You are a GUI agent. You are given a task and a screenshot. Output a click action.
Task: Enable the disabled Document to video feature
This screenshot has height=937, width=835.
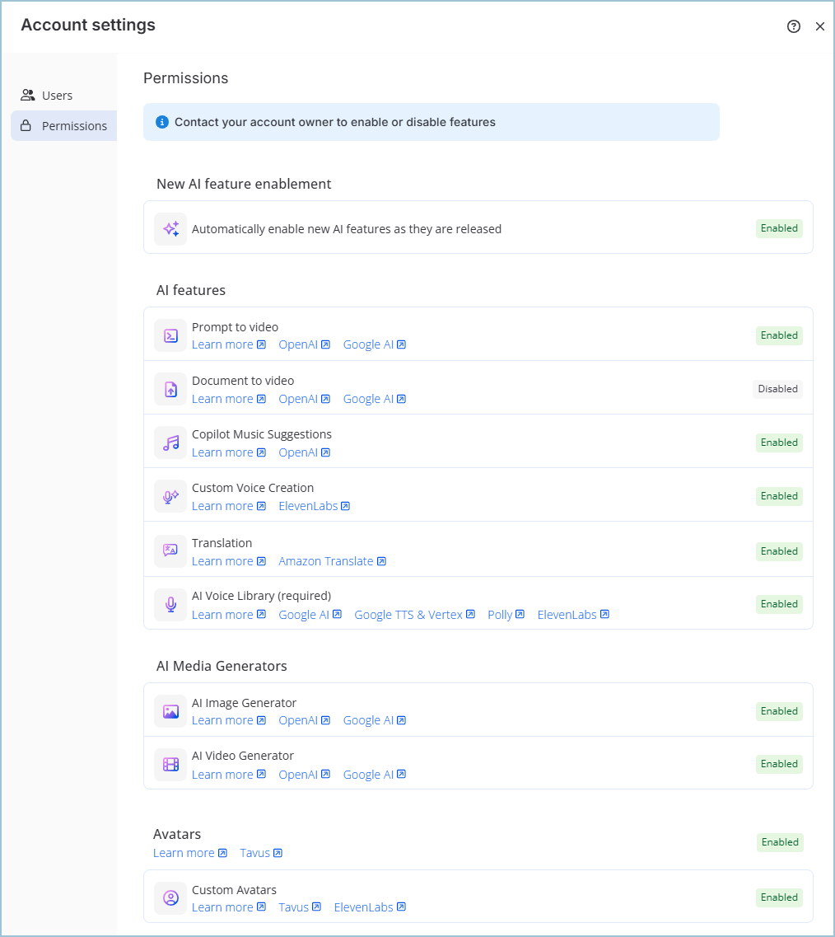[777, 388]
